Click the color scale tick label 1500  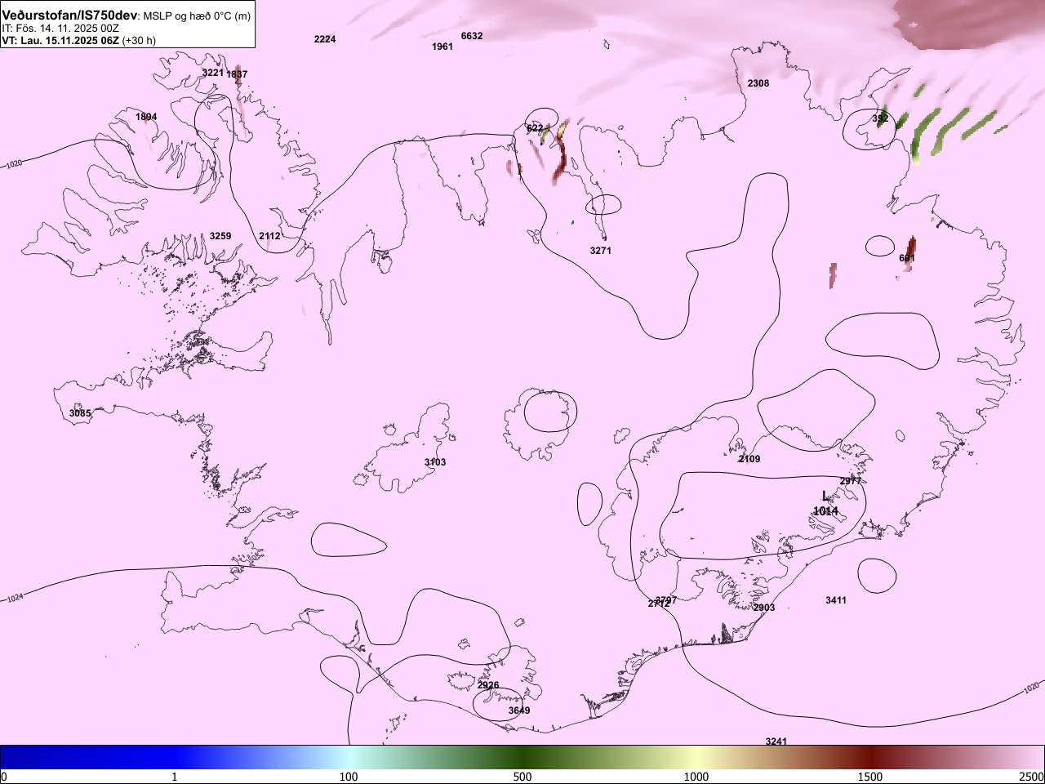(x=870, y=776)
